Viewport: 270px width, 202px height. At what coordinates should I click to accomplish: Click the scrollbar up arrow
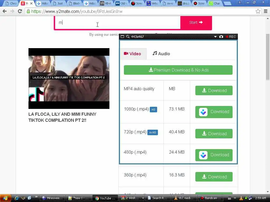click(268, 18)
